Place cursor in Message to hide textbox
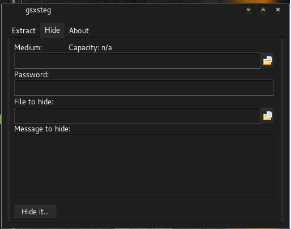Image resolution: width=291 pixels, height=229 pixels. pos(144,166)
